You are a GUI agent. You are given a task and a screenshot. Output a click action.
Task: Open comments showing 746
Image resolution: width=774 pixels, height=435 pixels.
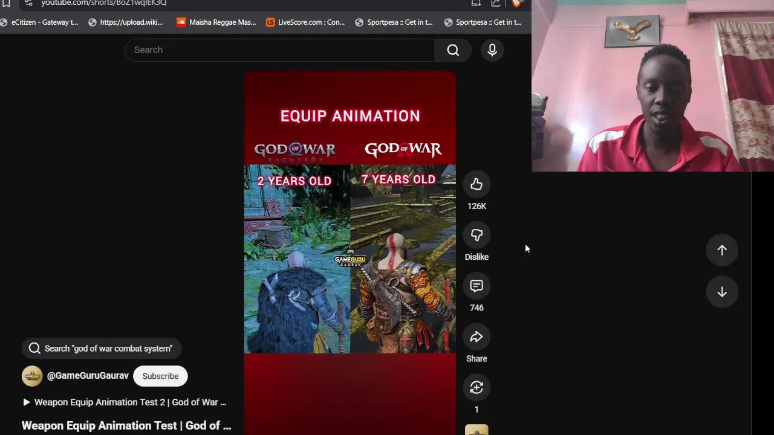[x=476, y=286]
